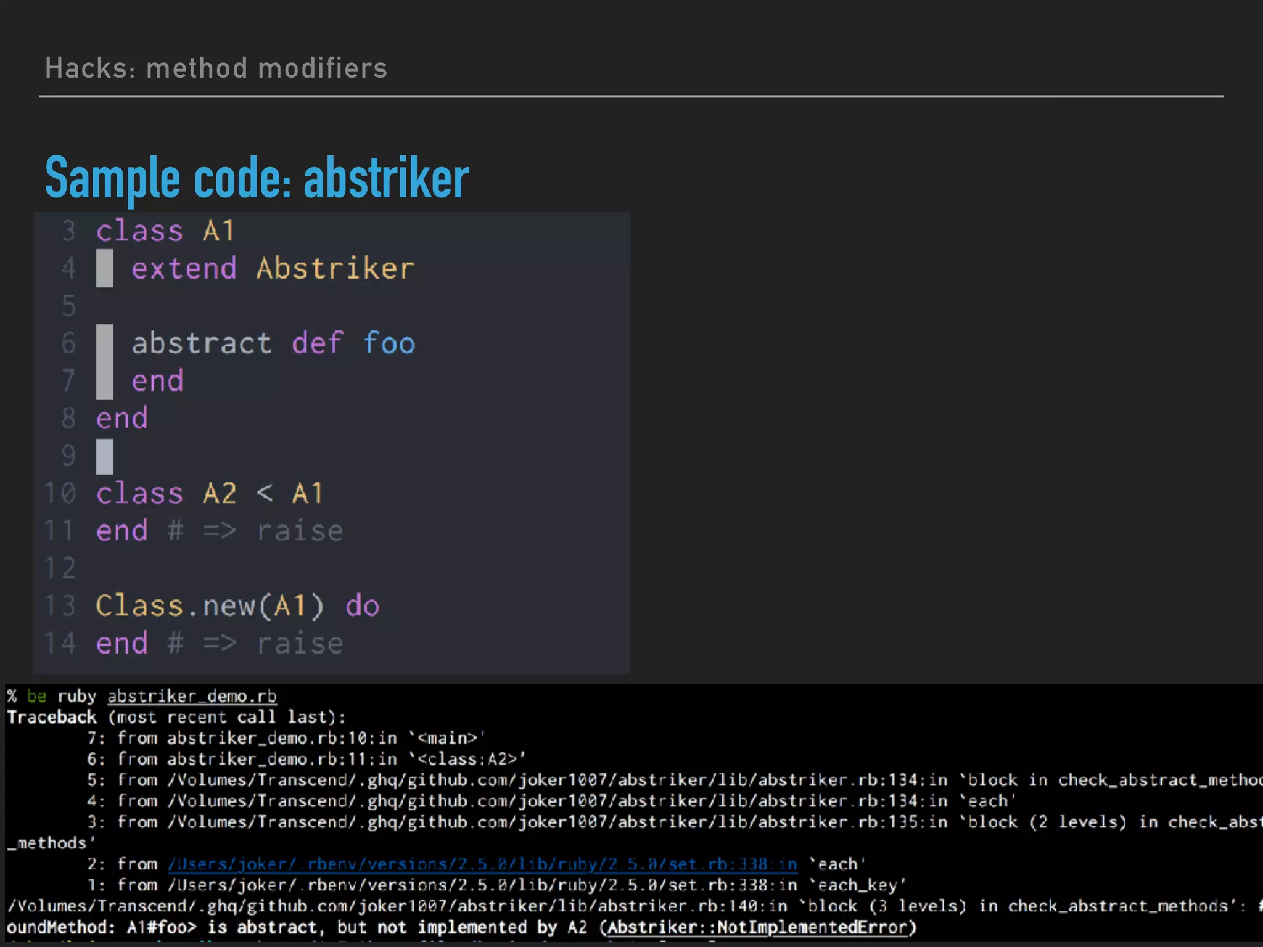Click the 'be' command in terminal prompt

point(36,696)
